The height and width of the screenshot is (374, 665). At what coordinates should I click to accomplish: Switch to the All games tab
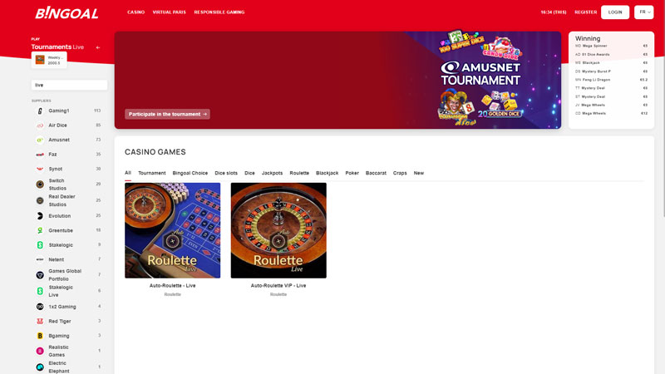[128, 173]
